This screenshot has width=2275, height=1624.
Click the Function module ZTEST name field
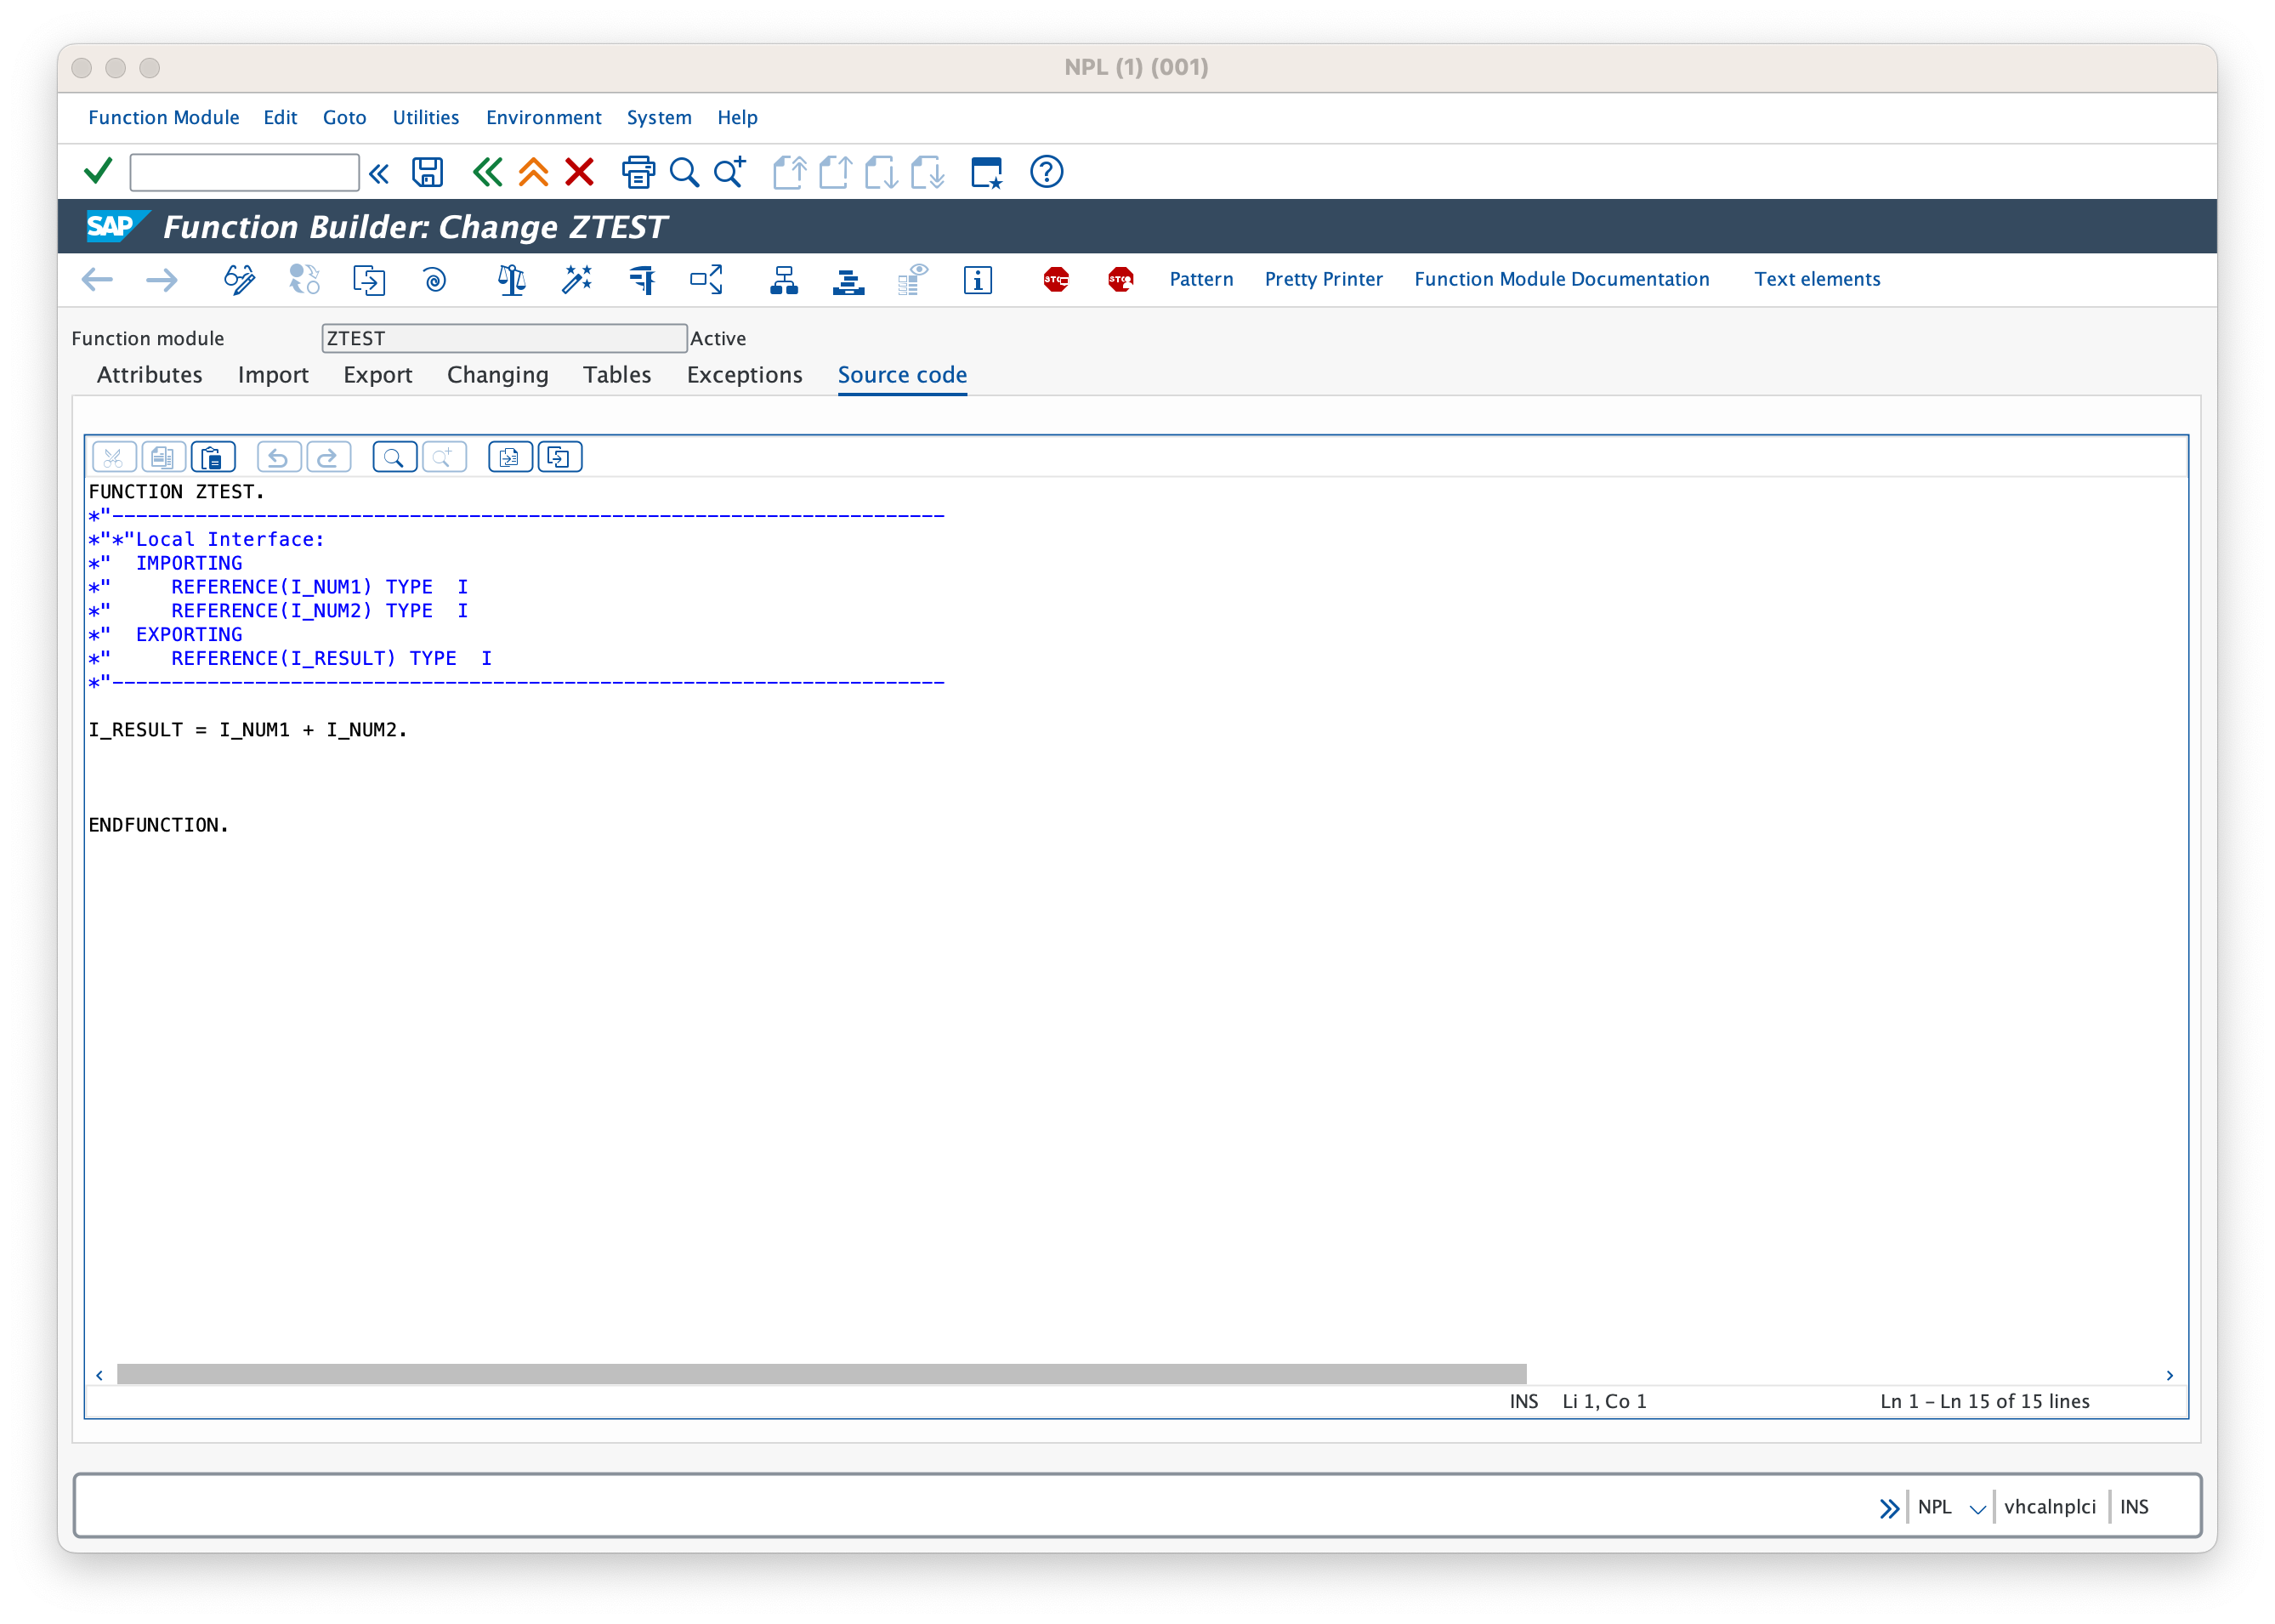pyautogui.click(x=504, y=338)
